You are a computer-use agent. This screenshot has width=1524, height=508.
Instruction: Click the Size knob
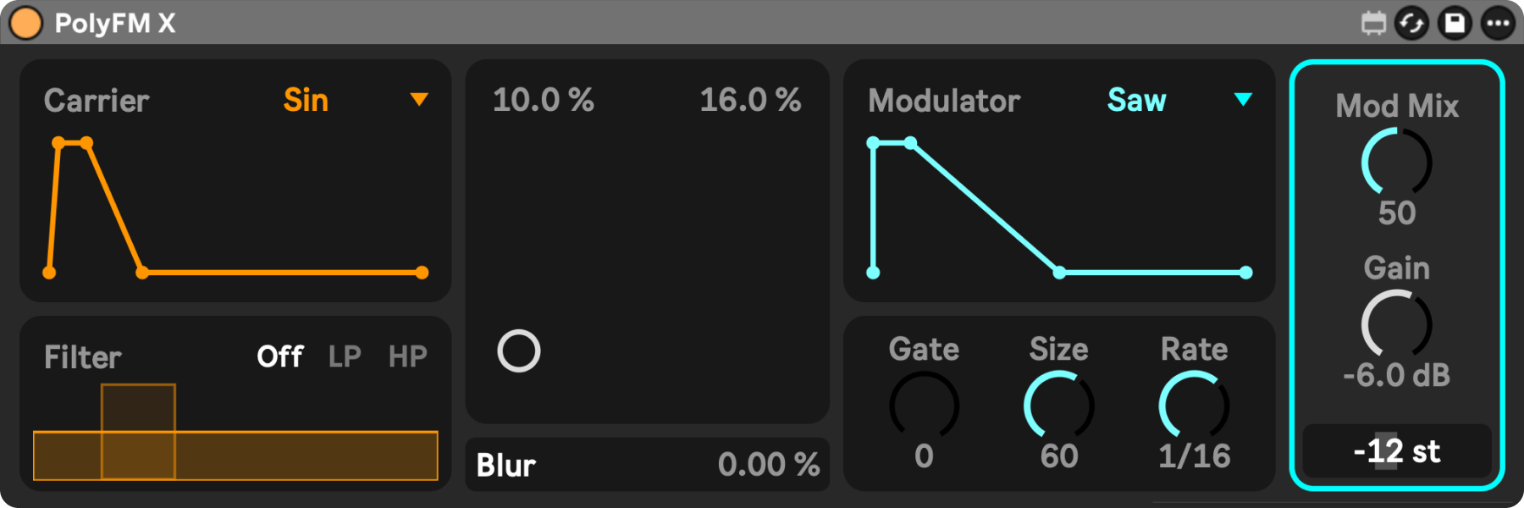(x=1058, y=406)
